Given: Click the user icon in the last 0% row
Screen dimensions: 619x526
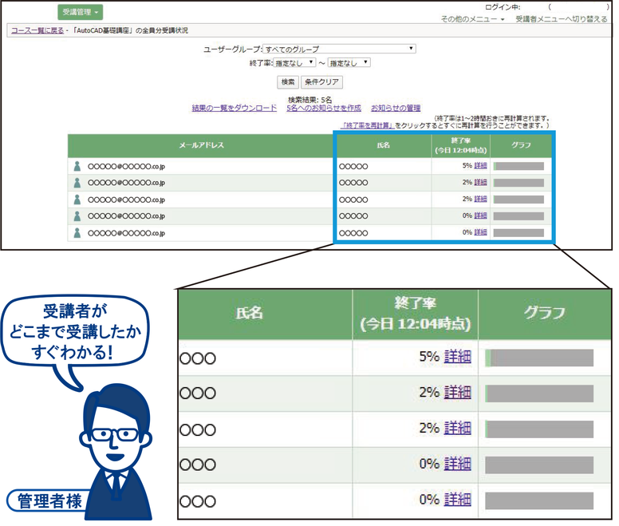Looking at the screenshot, I should click(77, 233).
